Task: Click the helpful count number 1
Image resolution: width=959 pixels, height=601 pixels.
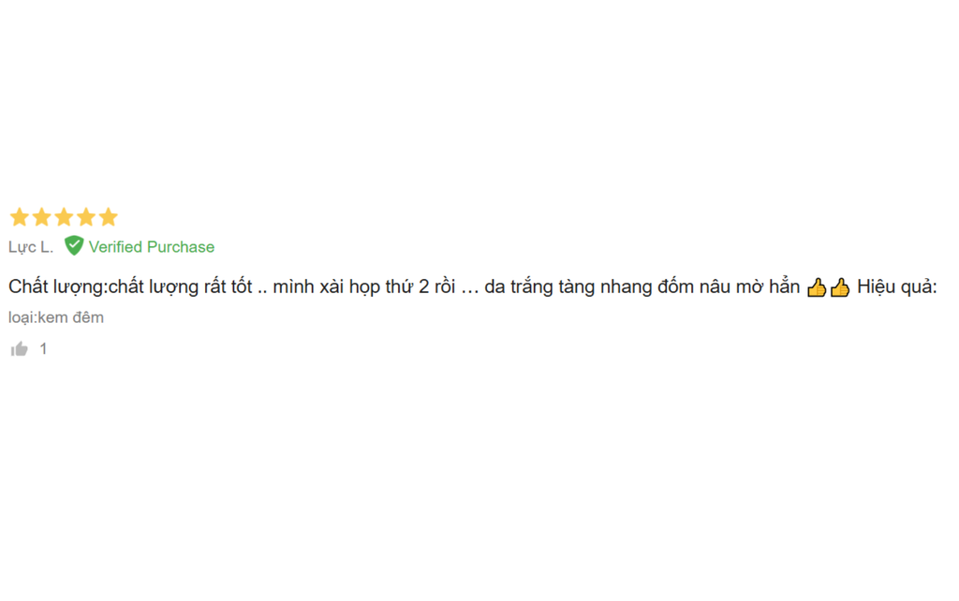Action: 43,349
